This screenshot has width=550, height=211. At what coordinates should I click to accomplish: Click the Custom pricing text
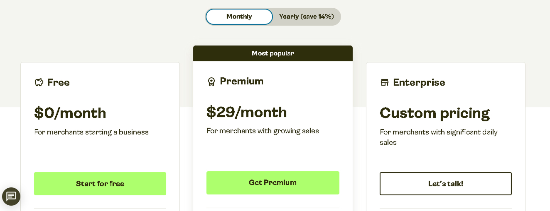[435, 113]
